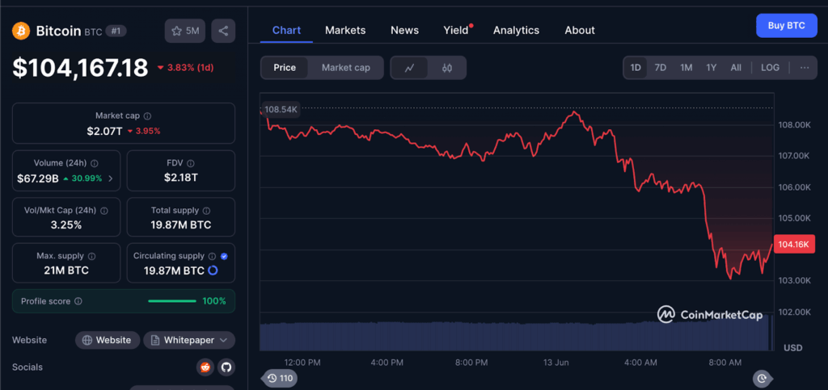Switch to line chart view icon
This screenshot has width=828, height=390.
pyautogui.click(x=410, y=68)
